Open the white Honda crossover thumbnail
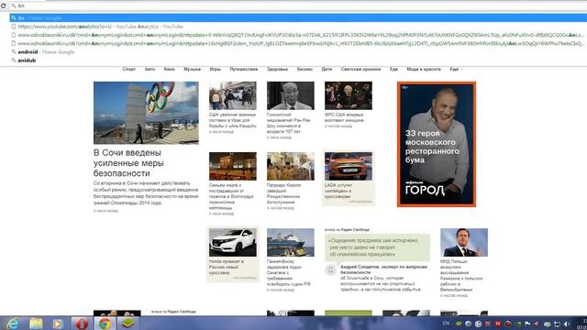This screenshot has height=330, width=587. click(x=233, y=242)
